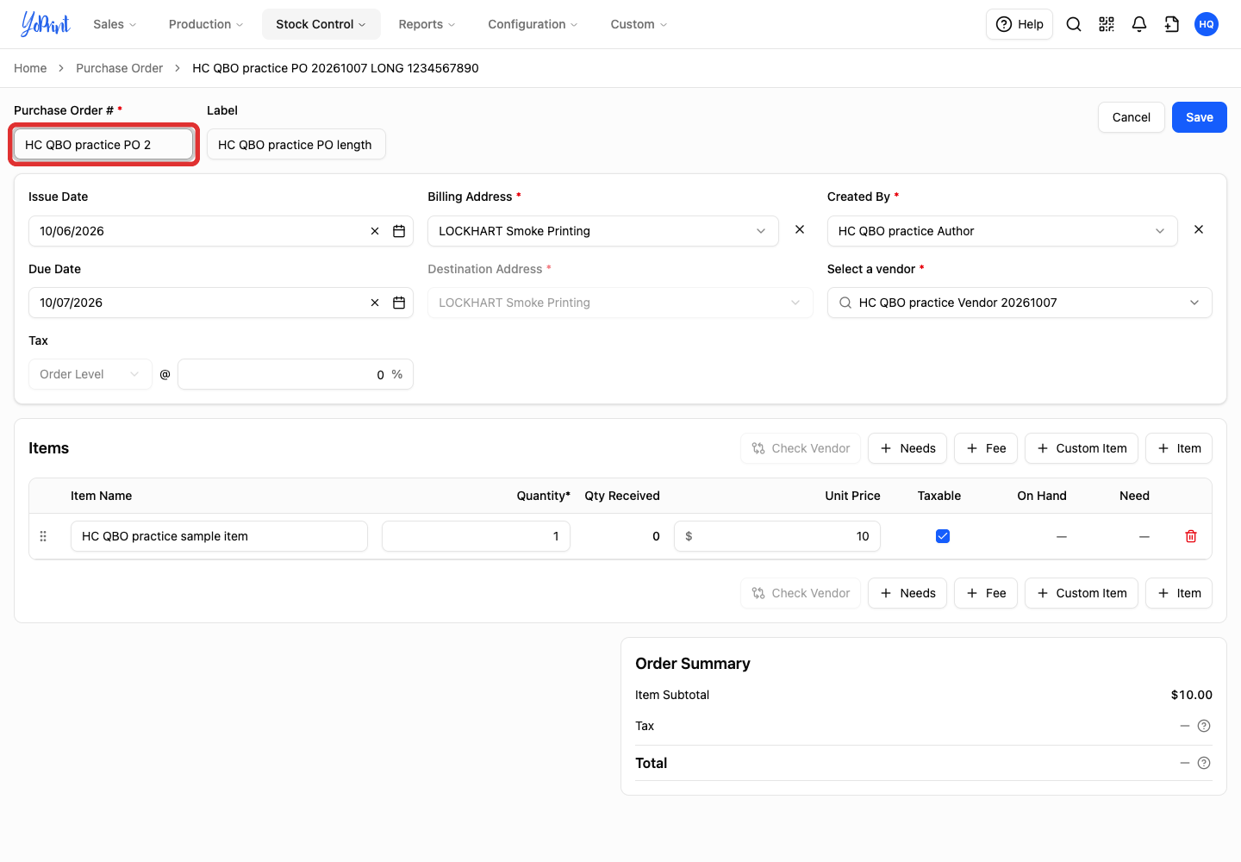Grab the drag handle of sample item row

[43, 536]
